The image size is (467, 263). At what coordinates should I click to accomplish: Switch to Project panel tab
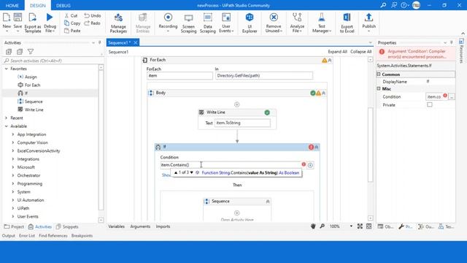click(x=14, y=226)
